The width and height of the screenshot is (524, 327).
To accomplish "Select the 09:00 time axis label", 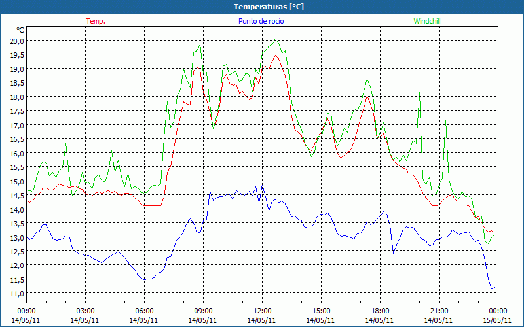I will [203, 311].
